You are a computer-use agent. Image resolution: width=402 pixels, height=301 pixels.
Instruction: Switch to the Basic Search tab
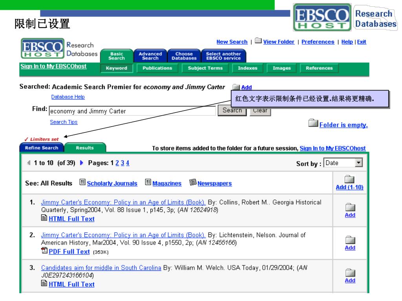point(117,56)
